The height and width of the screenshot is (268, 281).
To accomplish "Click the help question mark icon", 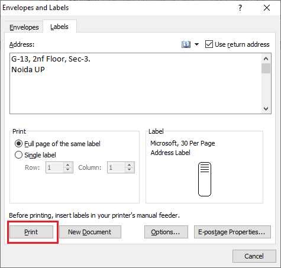I will [240, 8].
